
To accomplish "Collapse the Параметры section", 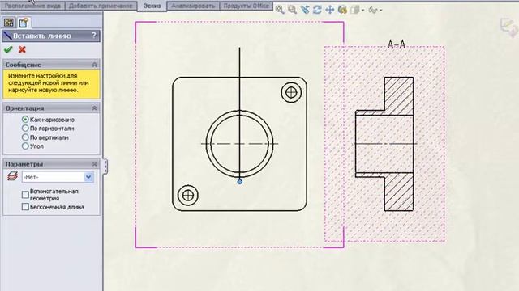I will pos(94,164).
